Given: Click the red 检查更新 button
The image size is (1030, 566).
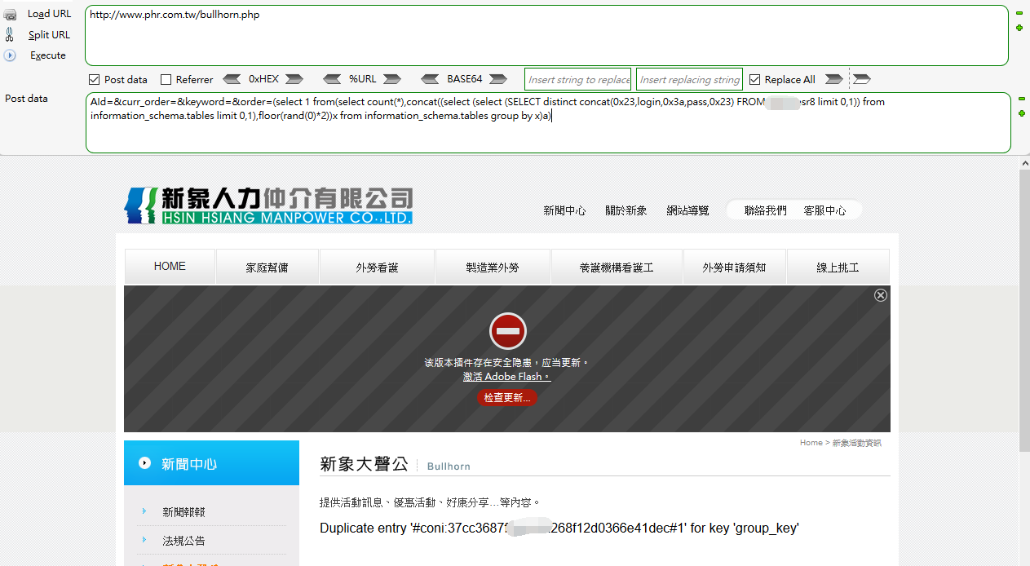Looking at the screenshot, I should (x=507, y=398).
